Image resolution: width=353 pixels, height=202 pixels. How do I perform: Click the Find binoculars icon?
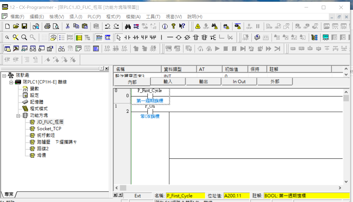(x=128, y=26)
